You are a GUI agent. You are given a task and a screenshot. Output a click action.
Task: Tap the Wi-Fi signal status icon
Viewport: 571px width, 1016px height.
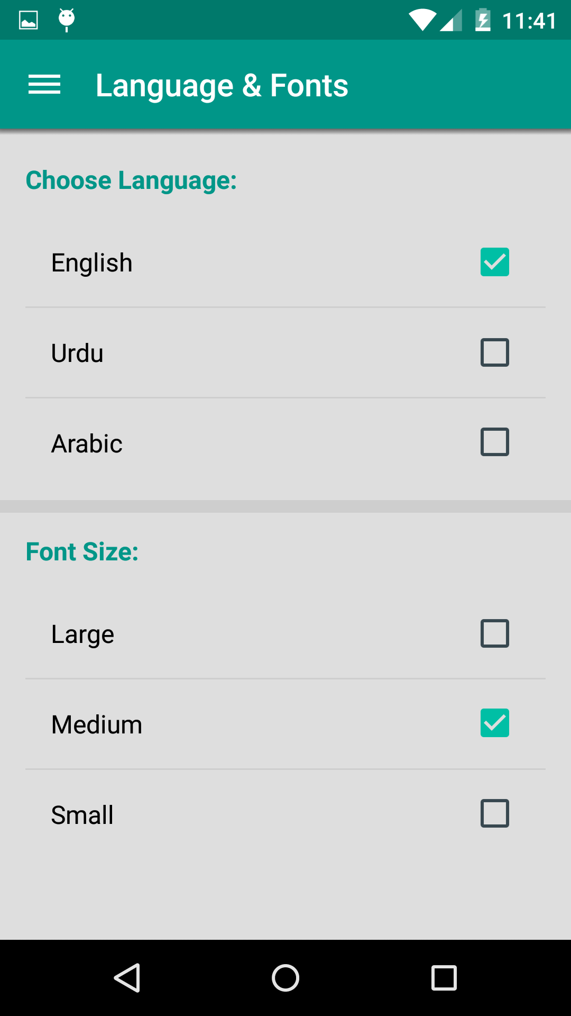tap(421, 21)
